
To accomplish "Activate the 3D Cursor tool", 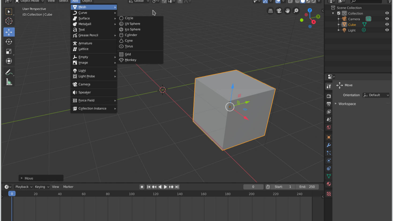I will pos(9,21).
